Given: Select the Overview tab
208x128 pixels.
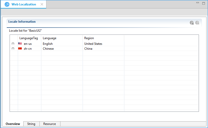Looking at the screenshot, I should (x=13, y=124).
